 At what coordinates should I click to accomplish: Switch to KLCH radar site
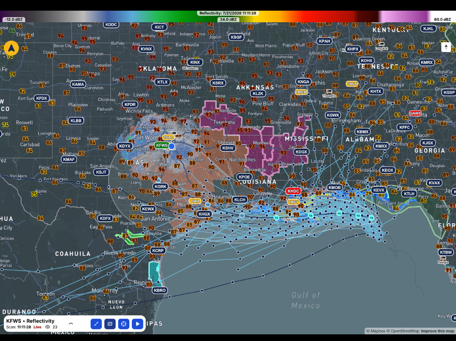click(240, 200)
